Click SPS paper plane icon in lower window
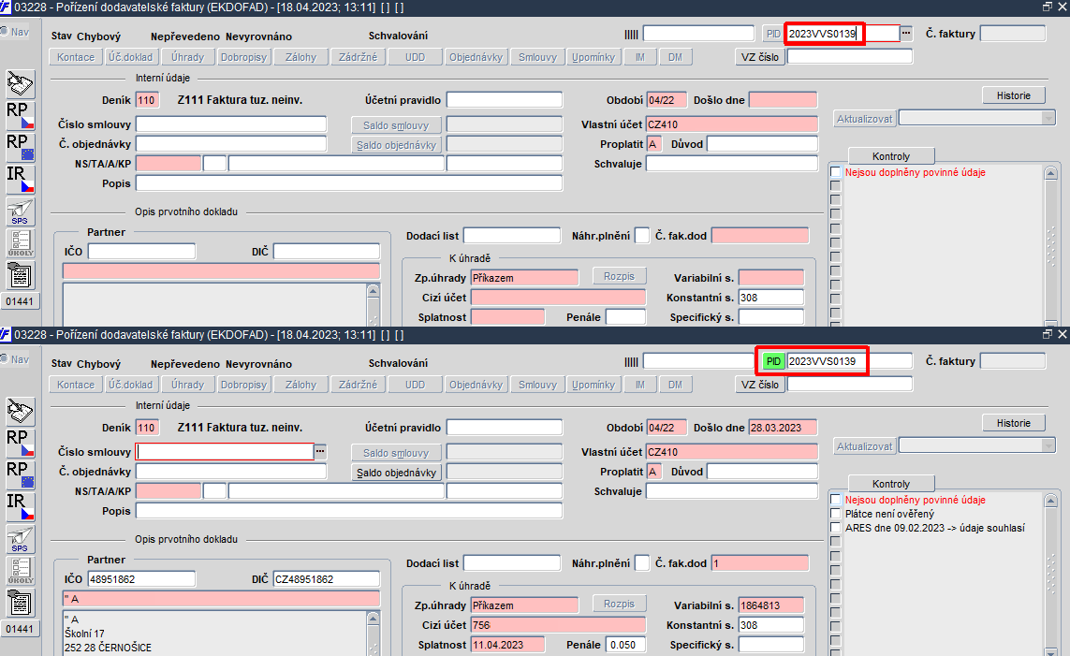Image resolution: width=1070 pixels, height=656 pixels. coord(21,539)
